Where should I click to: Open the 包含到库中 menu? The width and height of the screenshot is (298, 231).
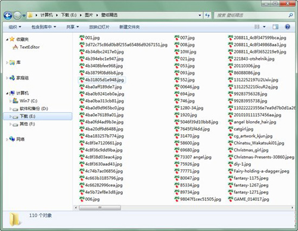pyautogui.click(x=44, y=27)
